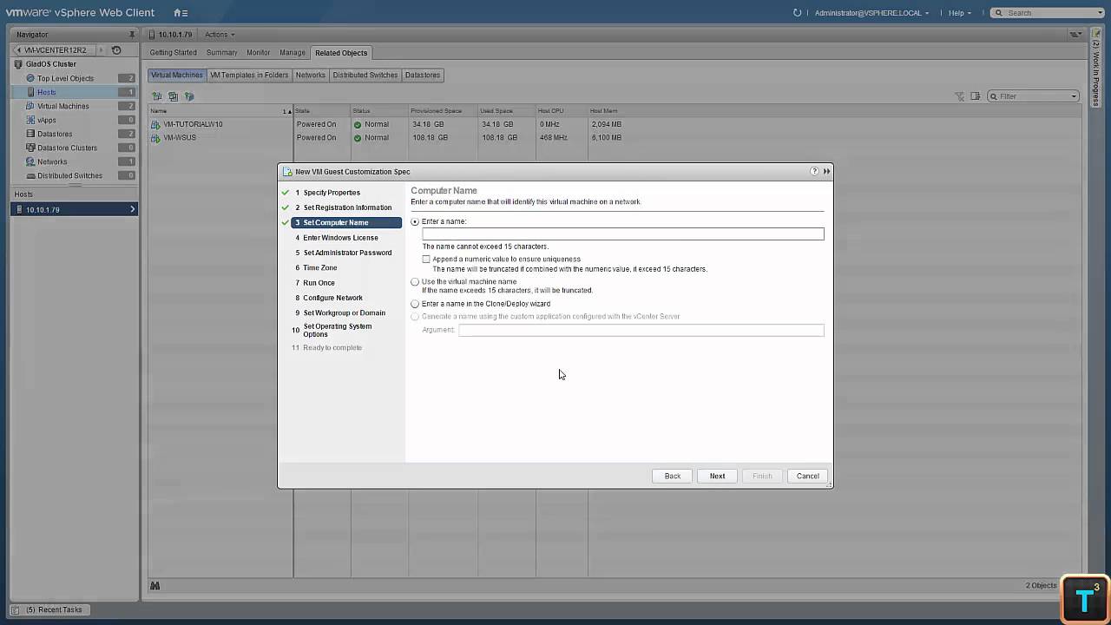This screenshot has width=1111, height=625.
Task: Open the VM Templates in Folders tab
Action: click(249, 75)
